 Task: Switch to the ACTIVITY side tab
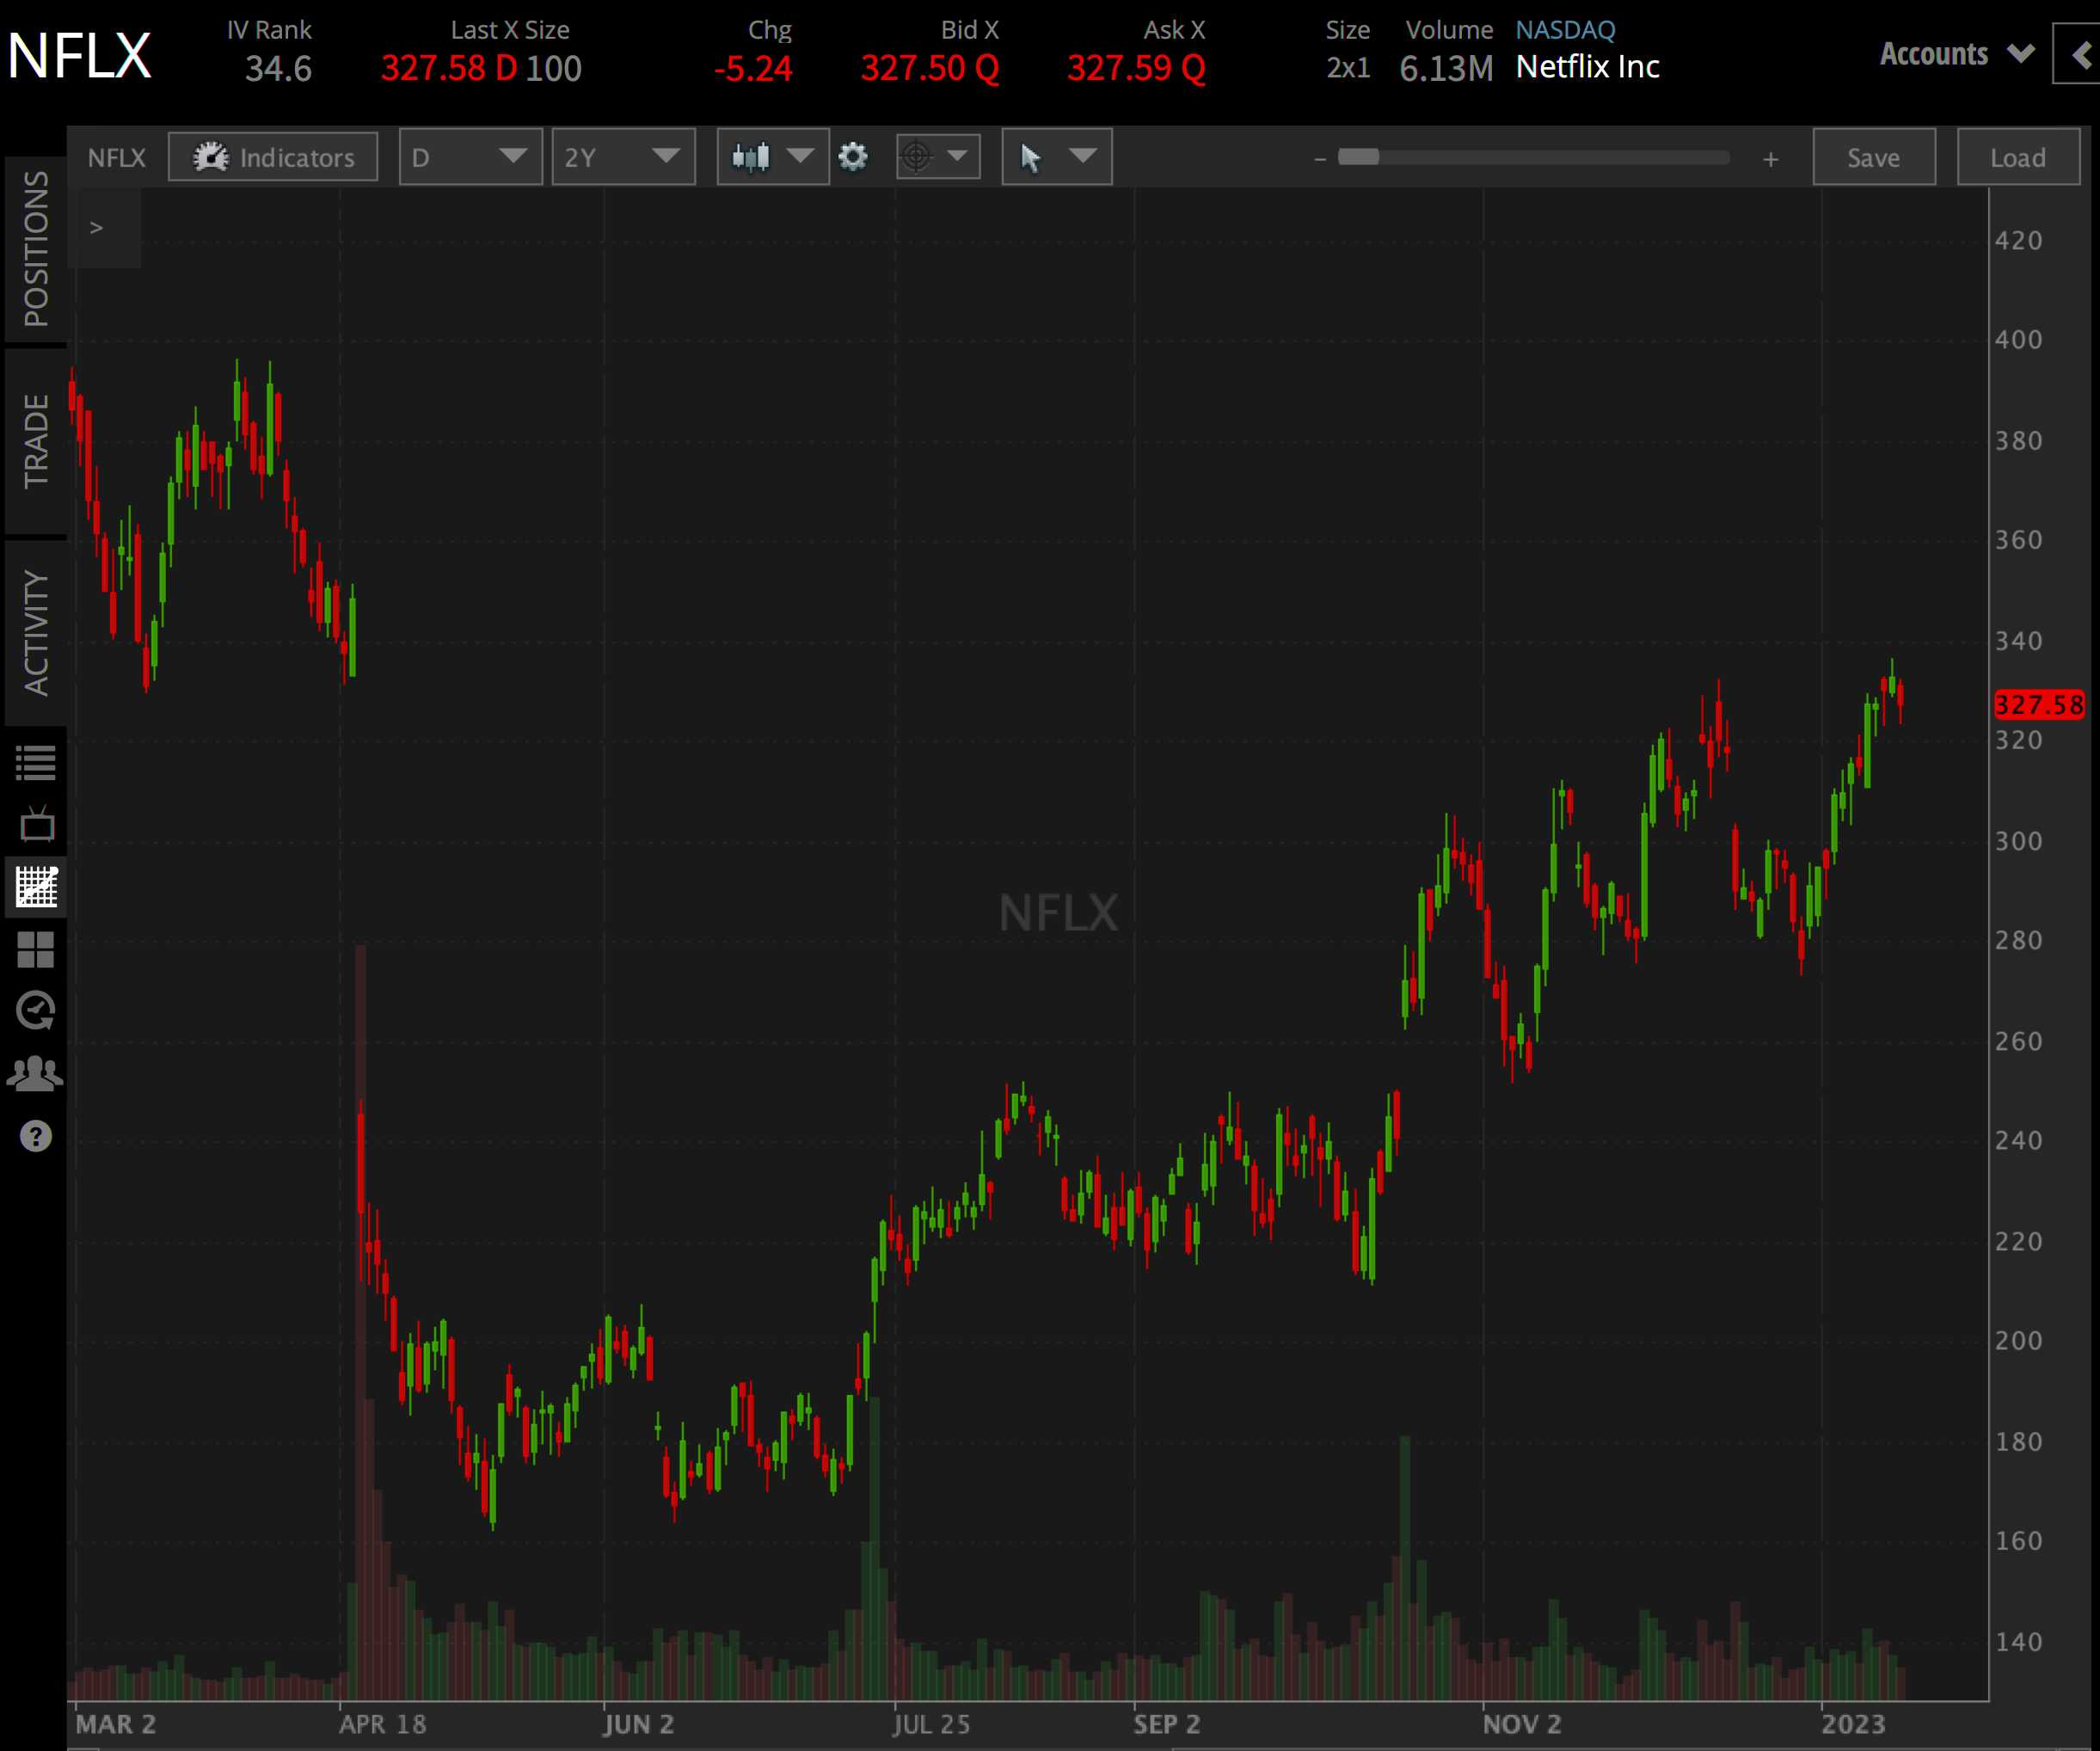tap(36, 633)
